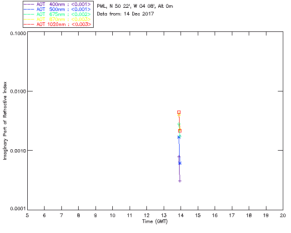The width and height of the screenshot is (291, 233).
Task: Click the x-axis tick label 13
Action: (x=164, y=216)
